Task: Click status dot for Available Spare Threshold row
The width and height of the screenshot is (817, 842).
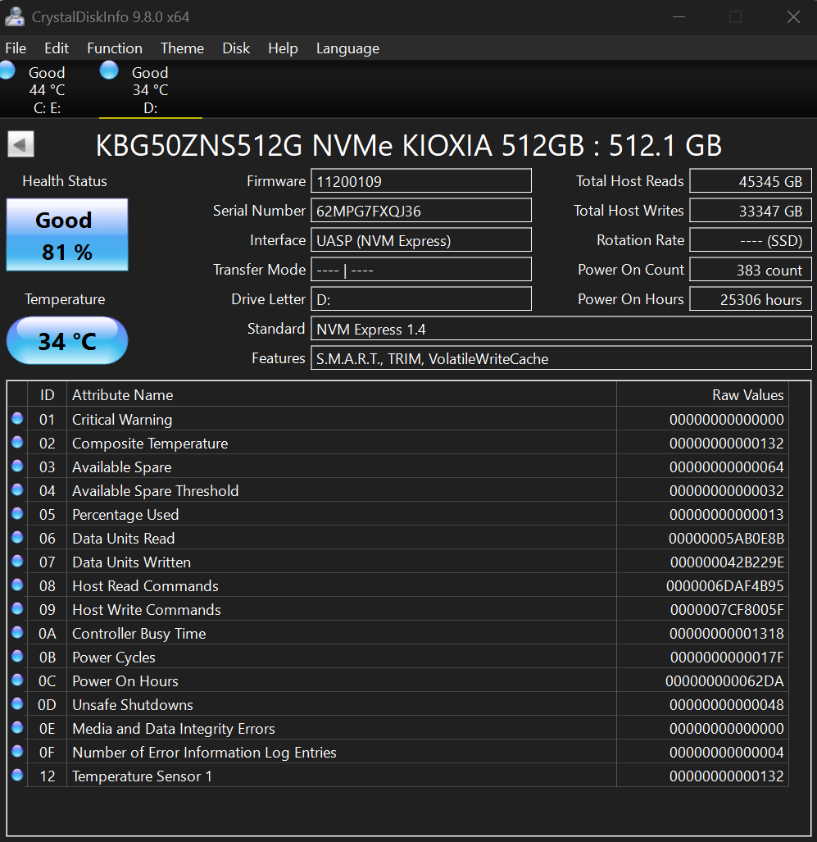Action: pyautogui.click(x=17, y=489)
